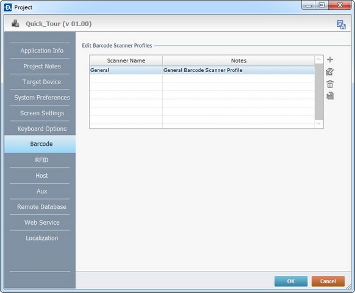Add a new barcode scanner profile

(330, 60)
